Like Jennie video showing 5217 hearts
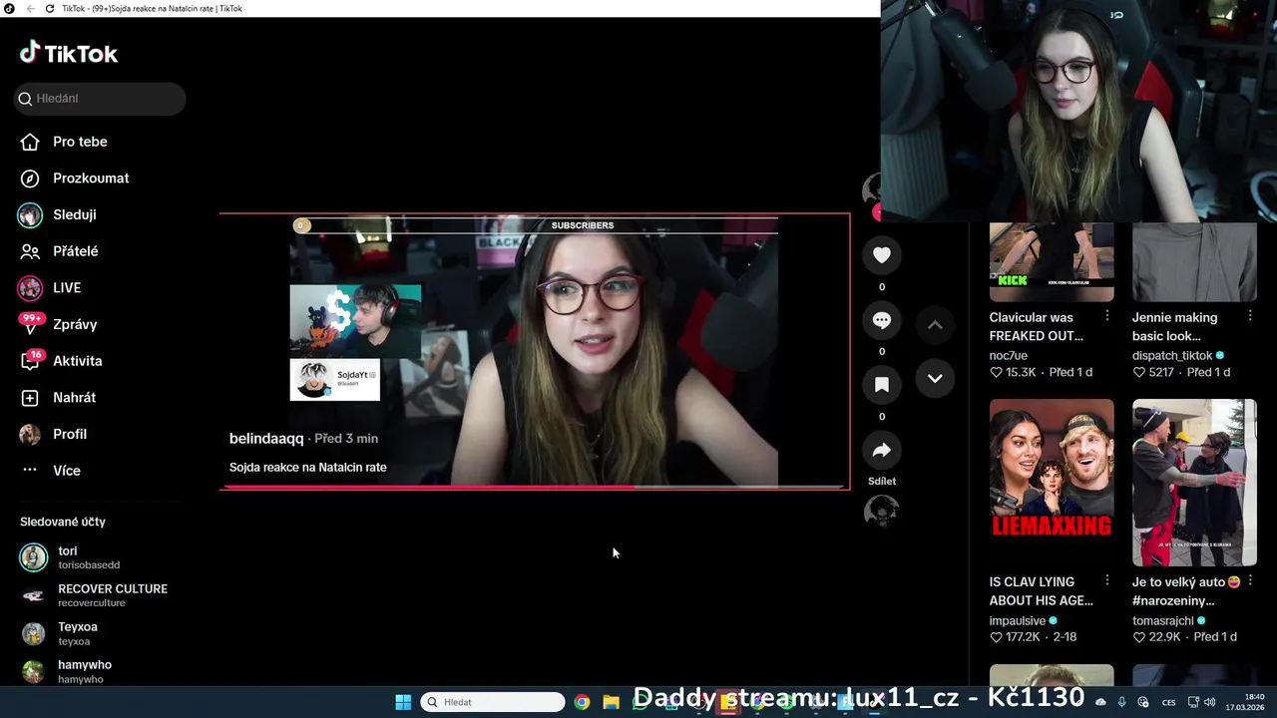The height and width of the screenshot is (718, 1277). (1138, 372)
